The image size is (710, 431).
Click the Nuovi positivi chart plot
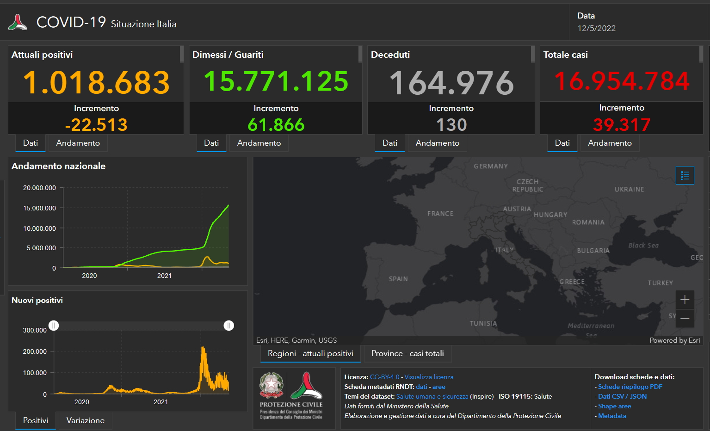pyautogui.click(x=142, y=362)
